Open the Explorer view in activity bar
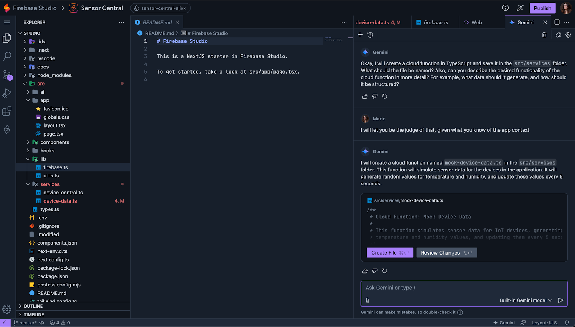Image resolution: width=575 pixels, height=327 pixels. point(7,38)
